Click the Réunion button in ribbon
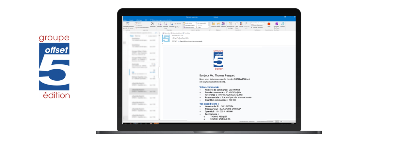 click(178, 24)
